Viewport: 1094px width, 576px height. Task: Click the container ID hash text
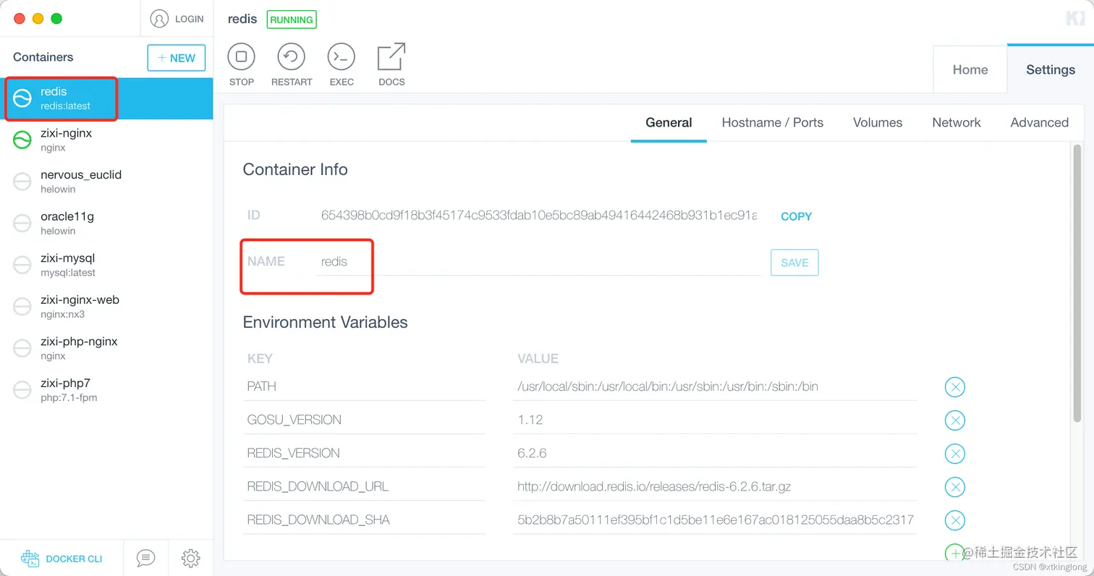[539, 215]
